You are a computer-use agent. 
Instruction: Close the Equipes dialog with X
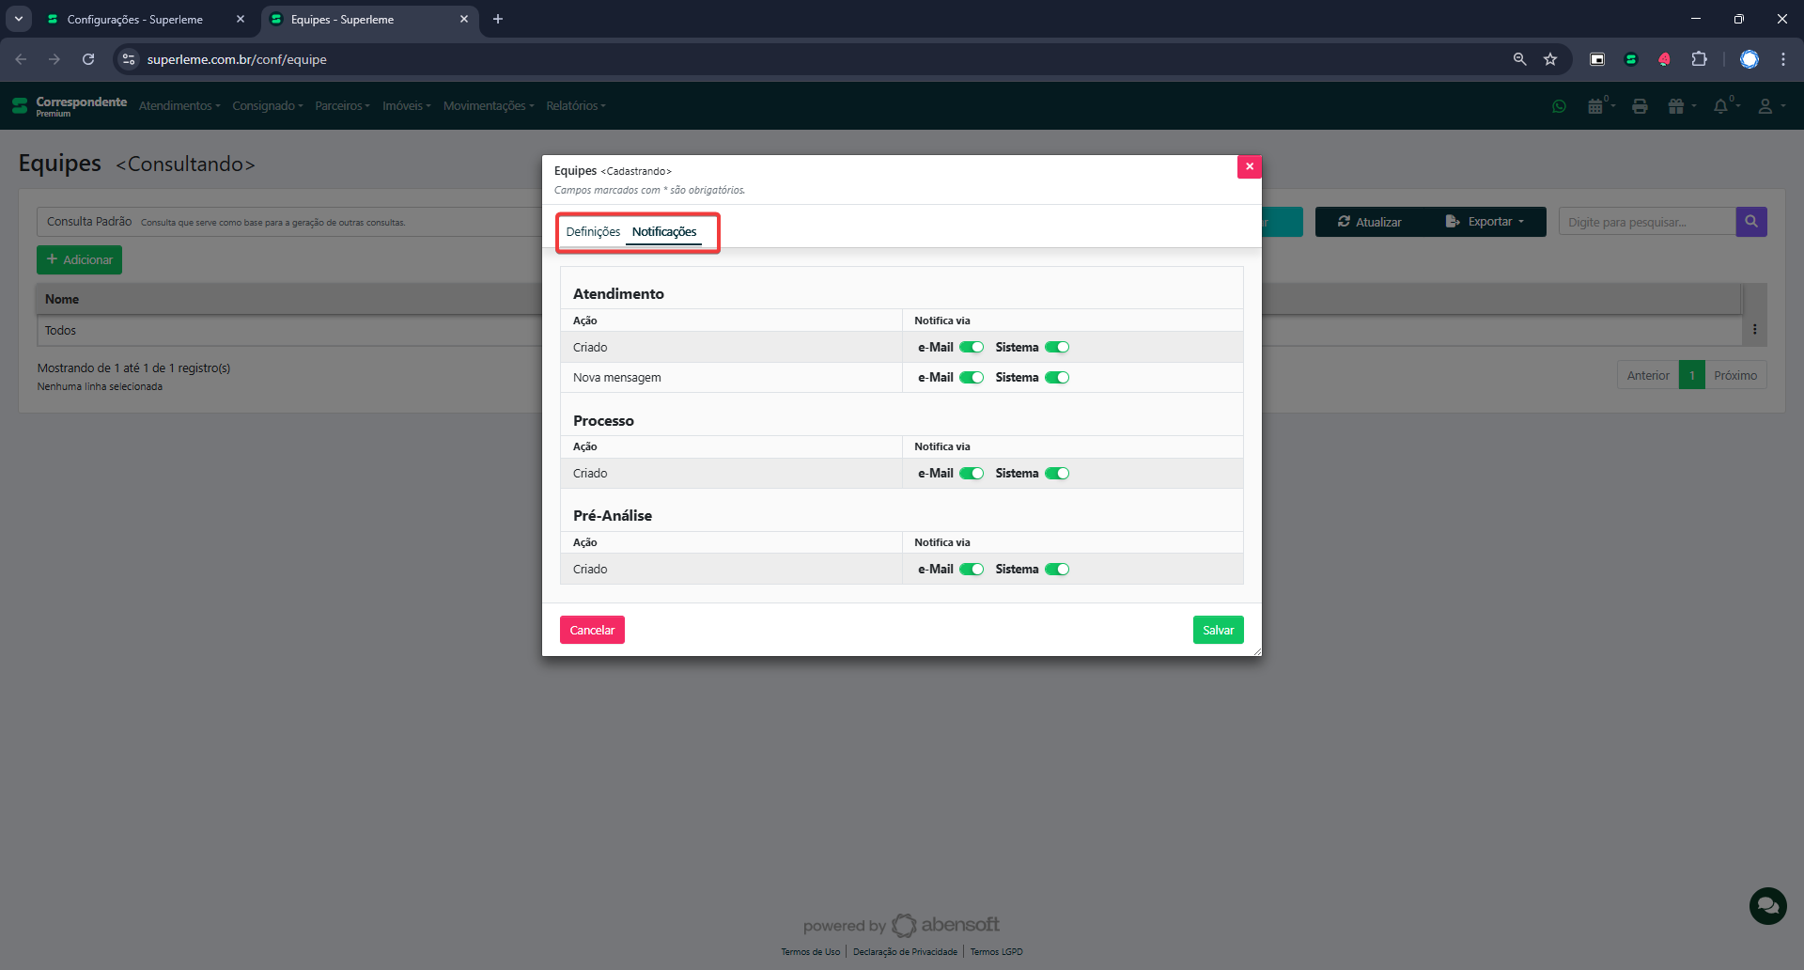(1249, 166)
